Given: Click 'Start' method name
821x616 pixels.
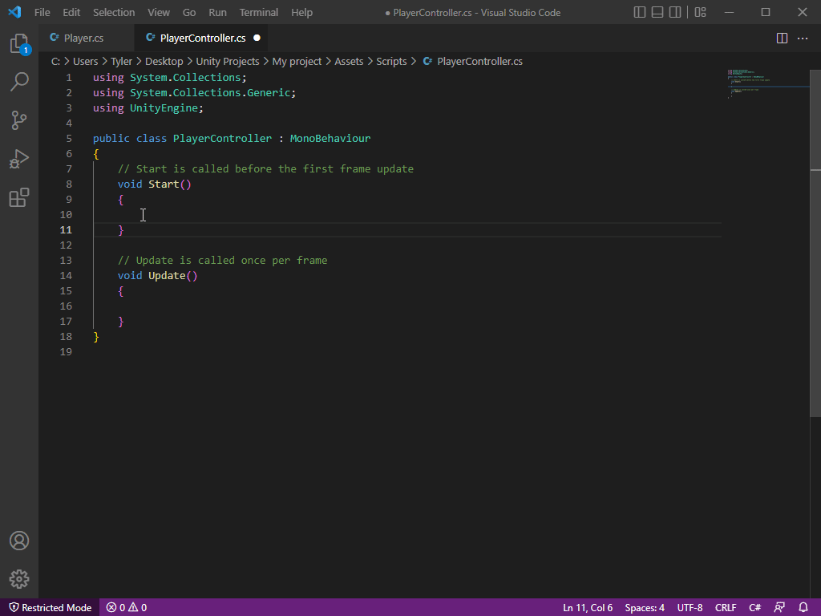Looking at the screenshot, I should pyautogui.click(x=164, y=184).
